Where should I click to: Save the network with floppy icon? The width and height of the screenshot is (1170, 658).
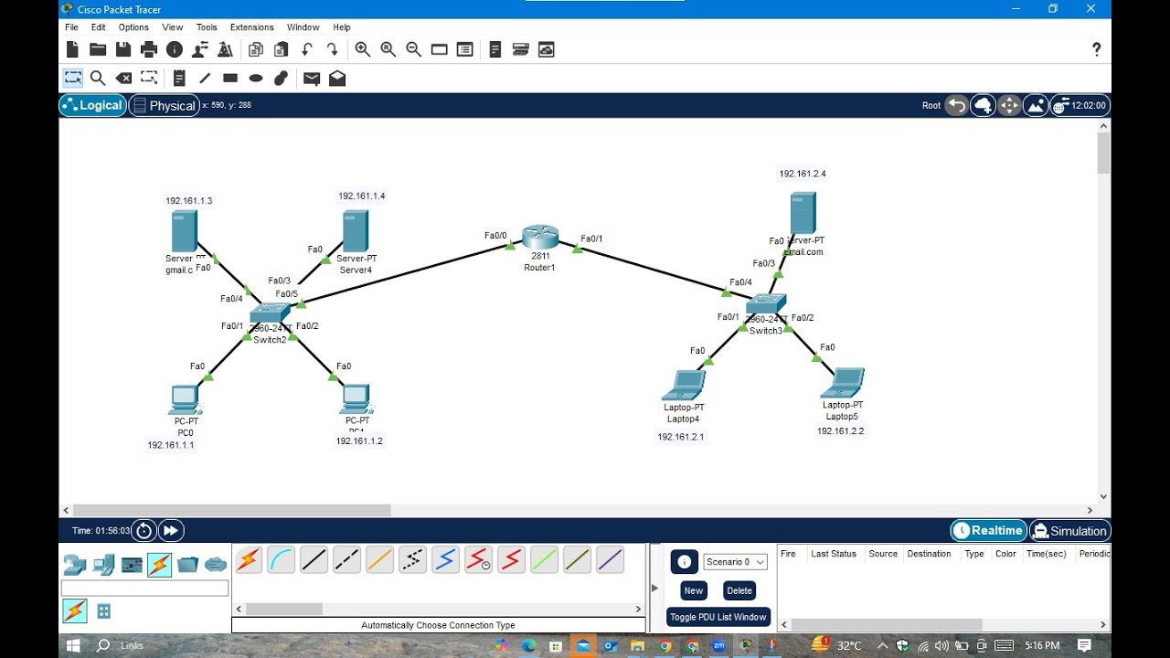123,49
